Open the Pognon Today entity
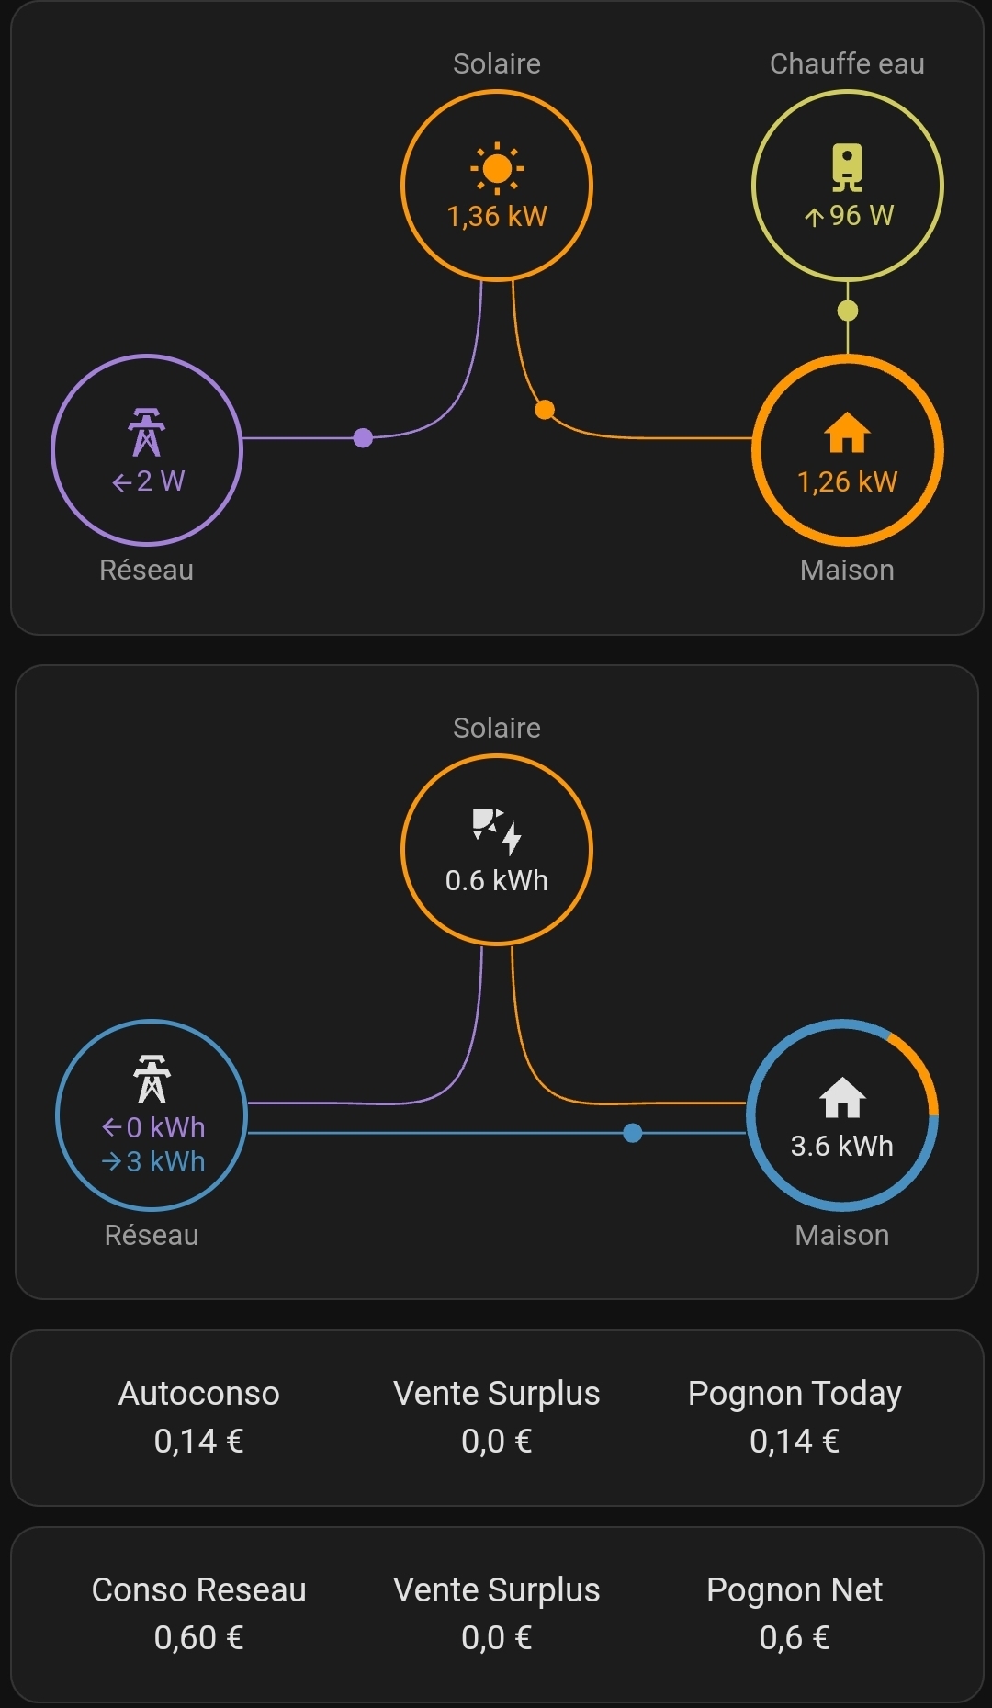This screenshot has width=992, height=1708. [x=795, y=1417]
